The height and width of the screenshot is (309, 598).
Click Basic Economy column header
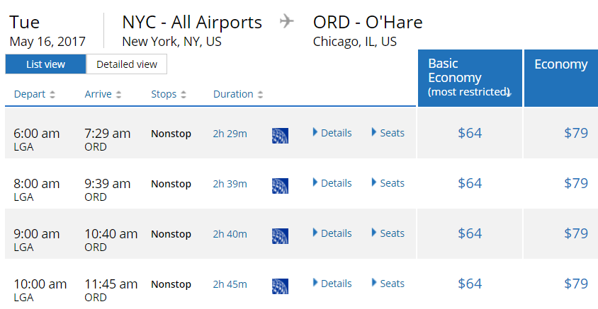click(470, 78)
